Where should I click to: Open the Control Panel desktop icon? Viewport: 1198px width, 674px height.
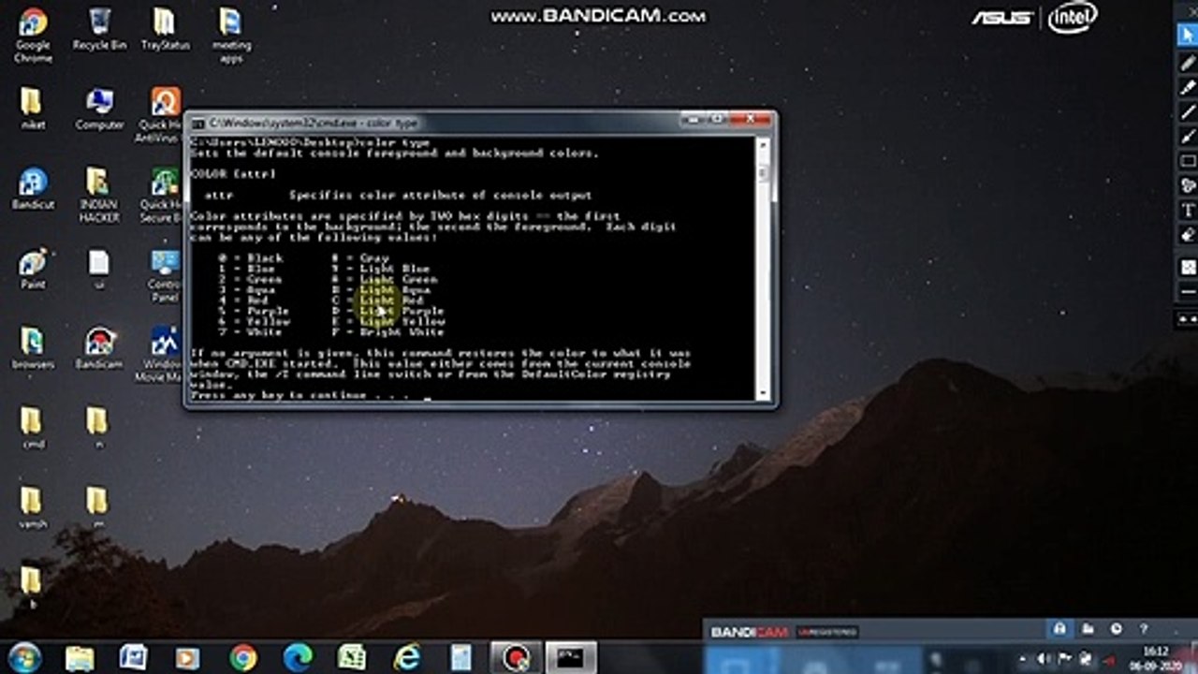pos(165,275)
